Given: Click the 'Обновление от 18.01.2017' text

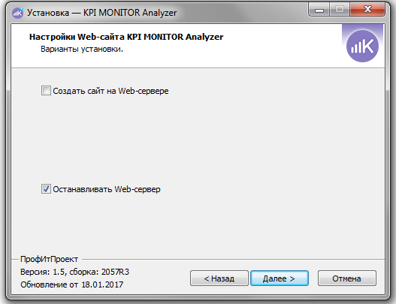Looking at the screenshot, I should (72, 284).
